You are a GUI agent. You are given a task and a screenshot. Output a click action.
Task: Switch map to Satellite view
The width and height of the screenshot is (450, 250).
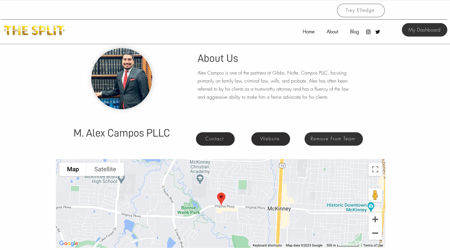point(105,169)
